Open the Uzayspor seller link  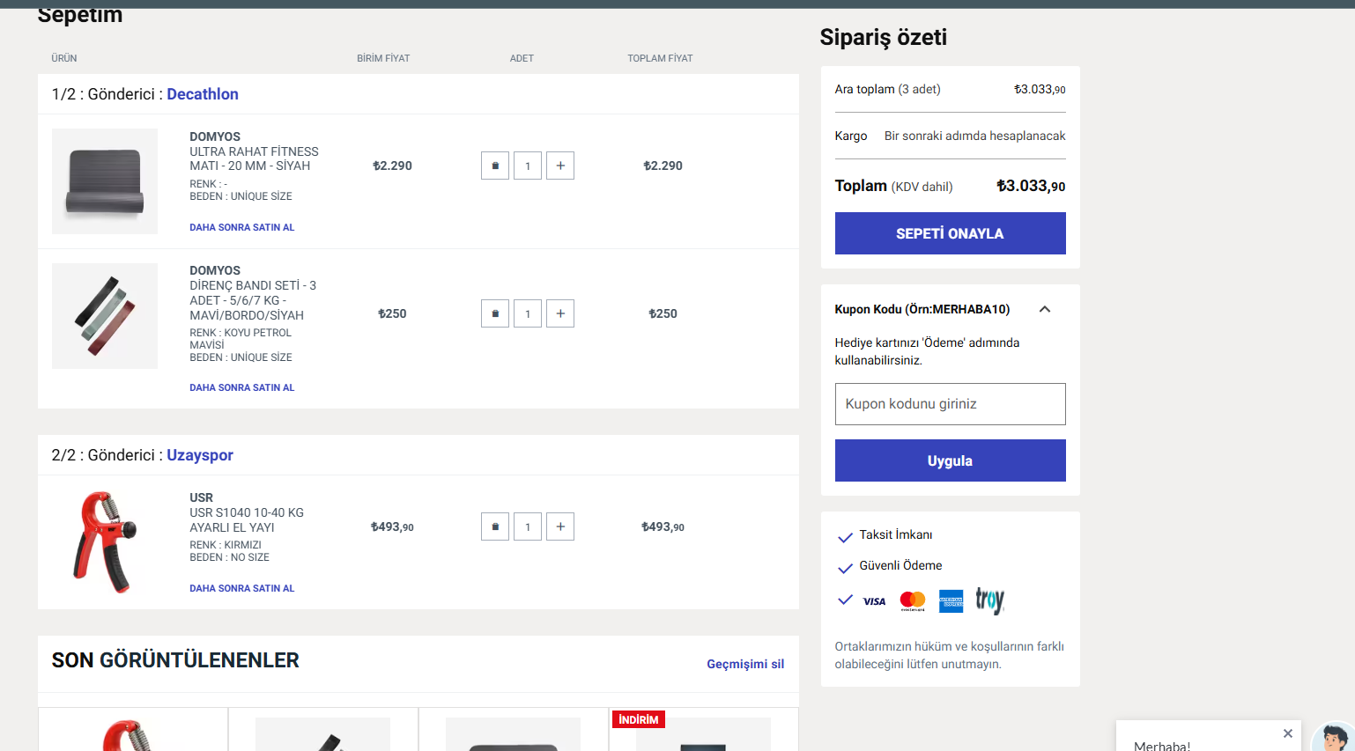pos(200,455)
